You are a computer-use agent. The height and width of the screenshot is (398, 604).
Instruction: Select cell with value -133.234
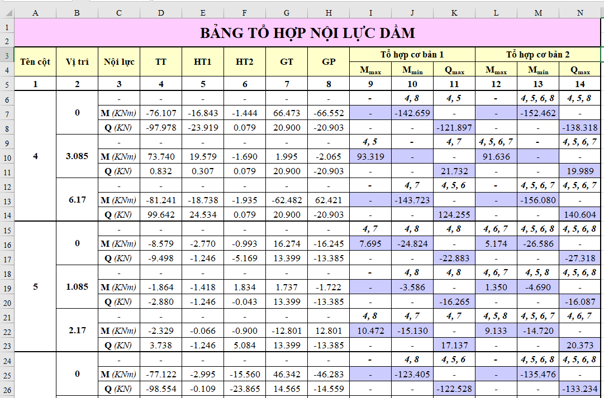[580, 389]
